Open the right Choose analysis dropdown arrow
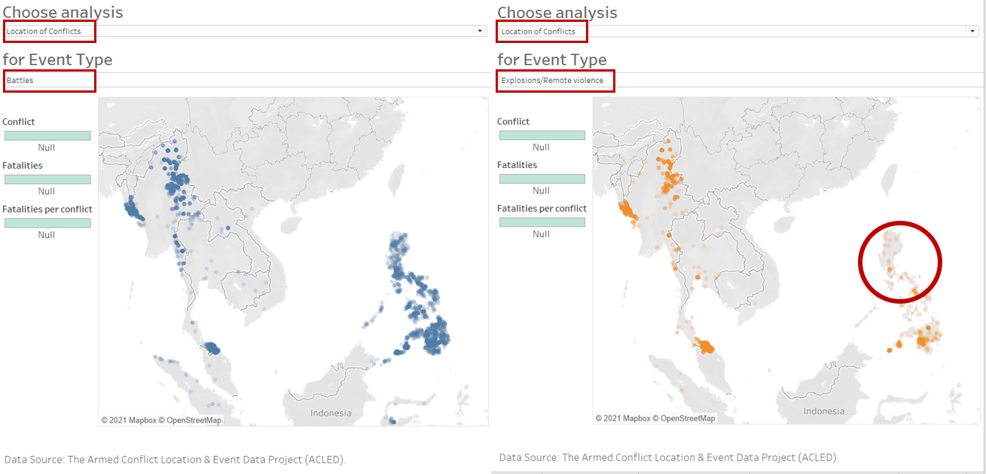The height and width of the screenshot is (474, 986). pos(972,31)
